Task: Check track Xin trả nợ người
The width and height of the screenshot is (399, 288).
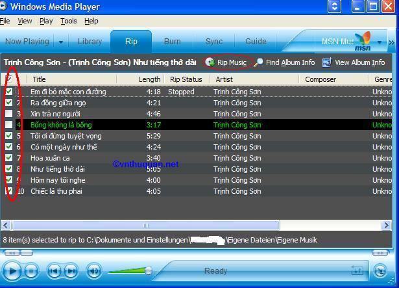Action: click(9, 114)
